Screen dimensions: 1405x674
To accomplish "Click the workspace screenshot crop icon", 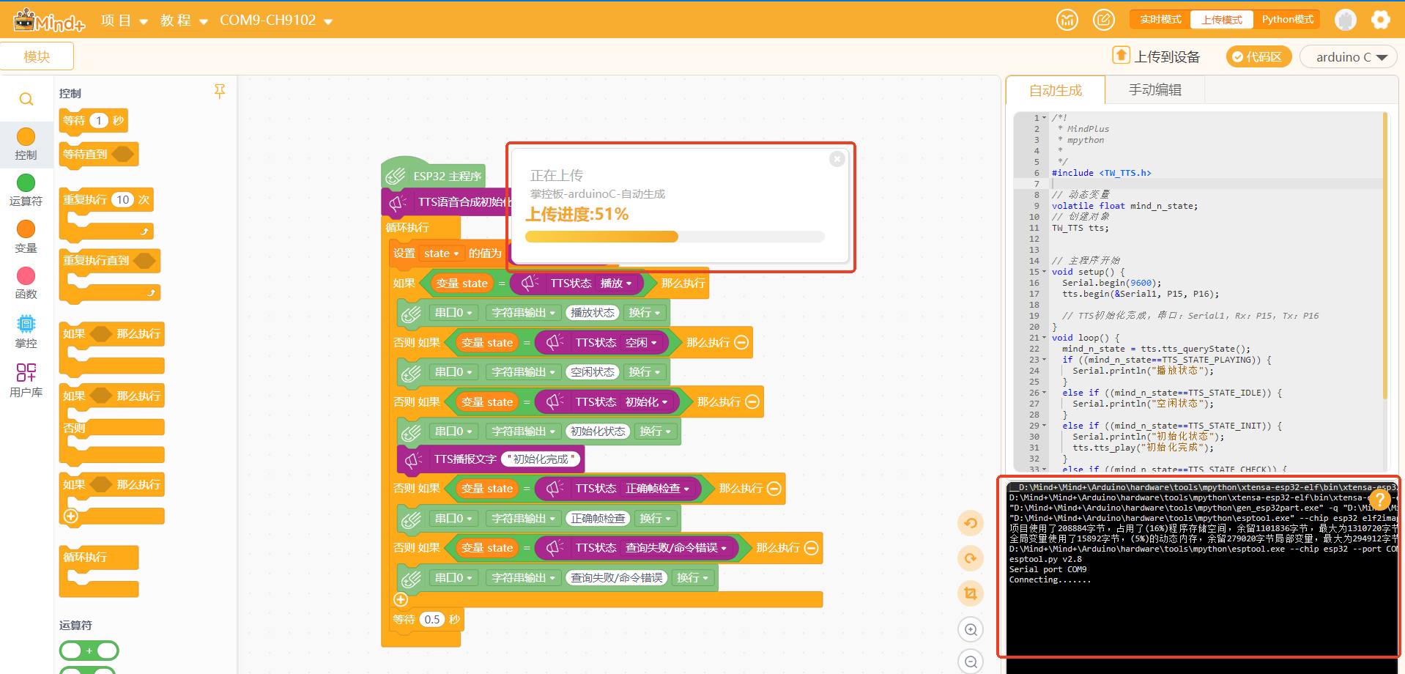I will [x=971, y=593].
